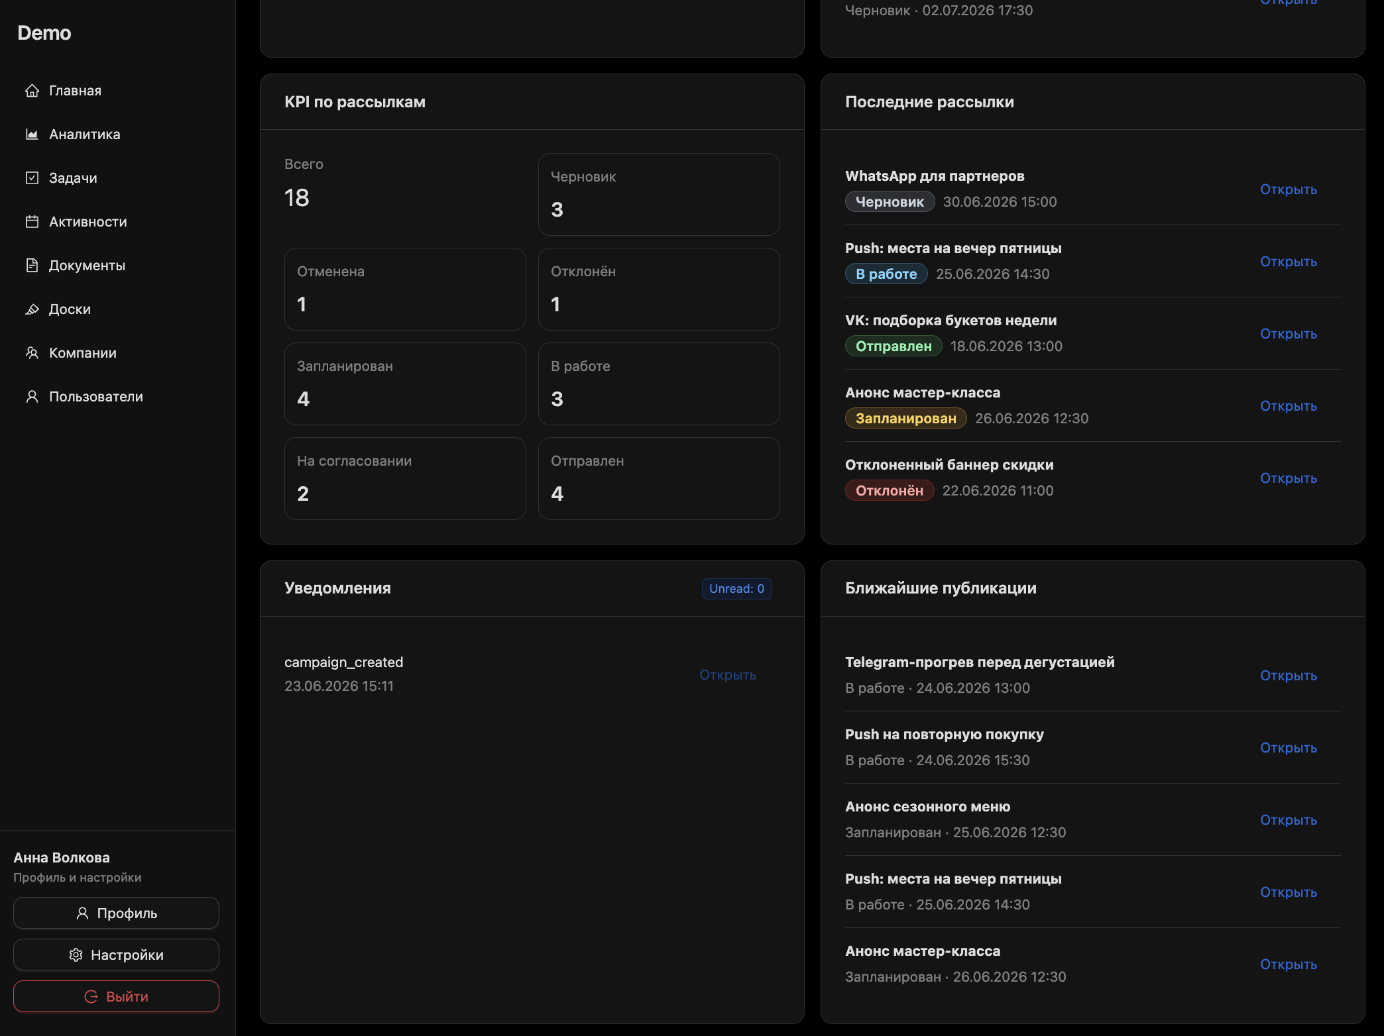The image size is (1384, 1036).
Task: Open the campaign_created notification
Action: coord(728,675)
